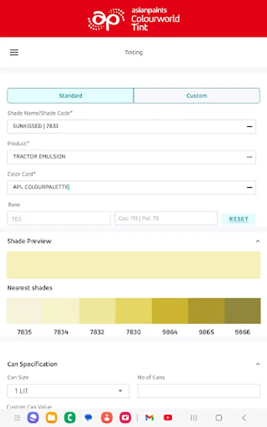
Task: Click the 9865 shade code label
Action: (x=206, y=332)
